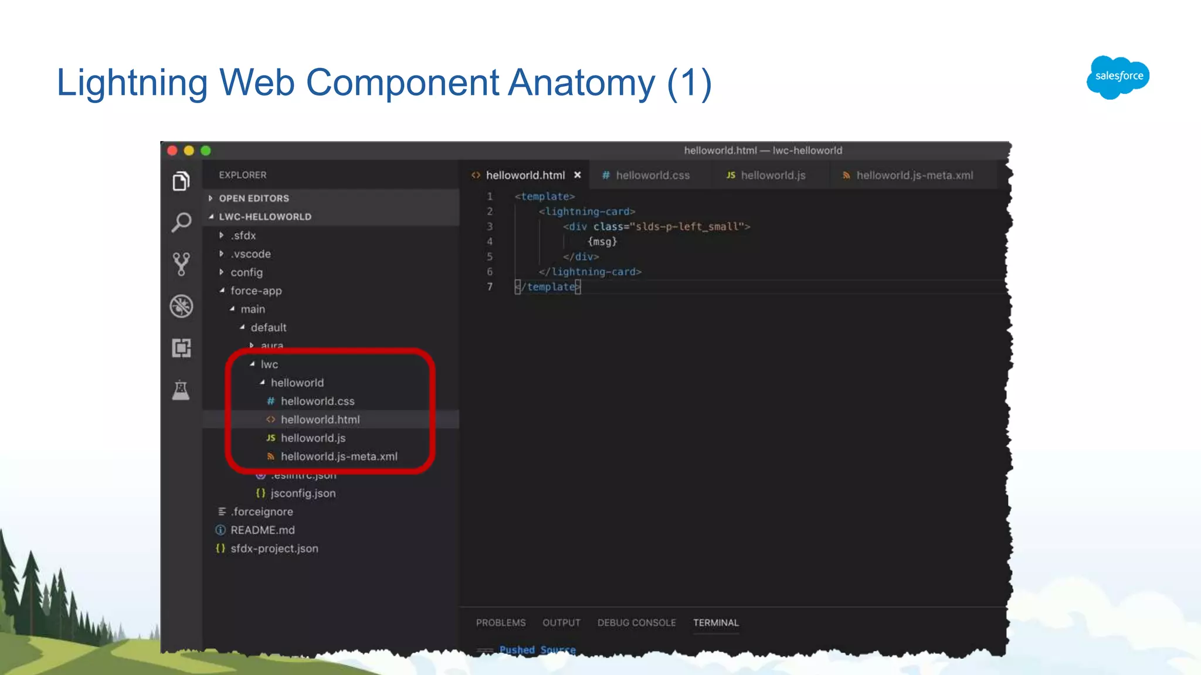This screenshot has width=1201, height=675.
Task: Expand the .vscode folder
Action: pos(221,254)
